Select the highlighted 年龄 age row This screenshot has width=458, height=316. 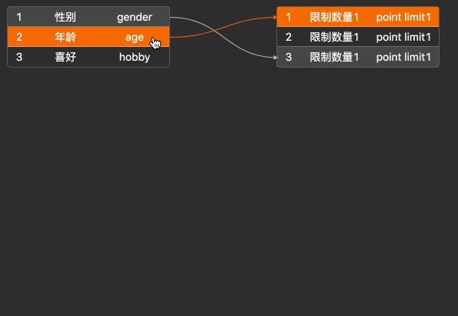(89, 37)
